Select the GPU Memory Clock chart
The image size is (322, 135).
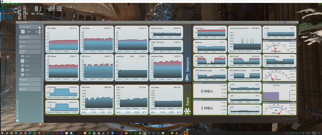coord(245,75)
